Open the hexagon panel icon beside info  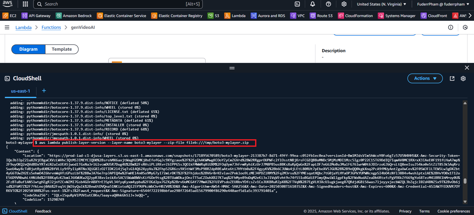tap(465, 27)
